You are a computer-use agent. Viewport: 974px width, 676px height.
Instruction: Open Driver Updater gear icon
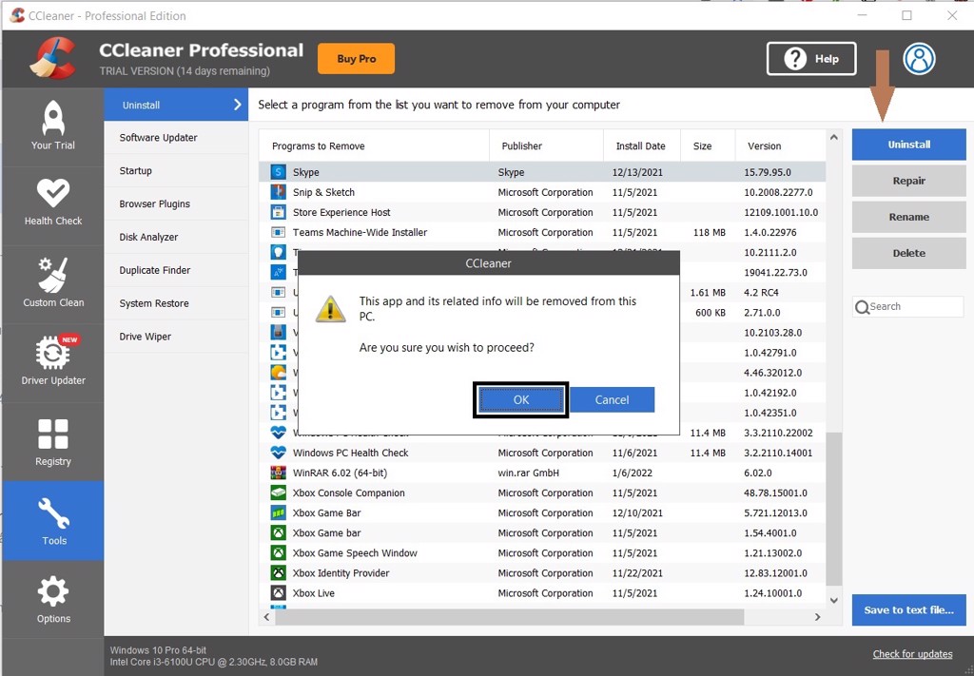(x=53, y=353)
